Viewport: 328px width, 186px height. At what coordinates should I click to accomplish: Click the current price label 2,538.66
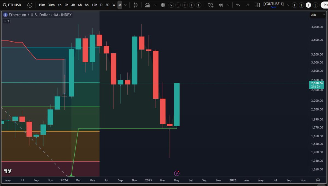(317, 83)
